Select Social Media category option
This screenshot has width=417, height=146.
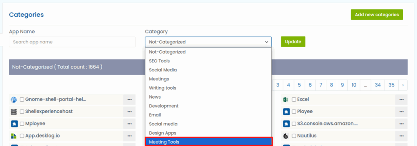coord(208,70)
